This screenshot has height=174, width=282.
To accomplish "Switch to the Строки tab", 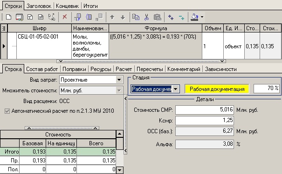I will click(13, 6).
